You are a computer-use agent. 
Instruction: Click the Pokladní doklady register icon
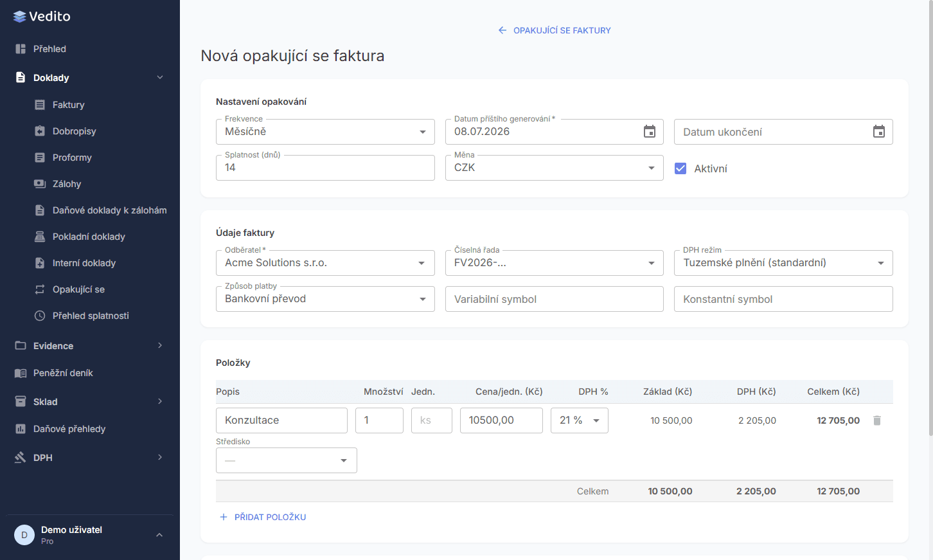[40, 237]
